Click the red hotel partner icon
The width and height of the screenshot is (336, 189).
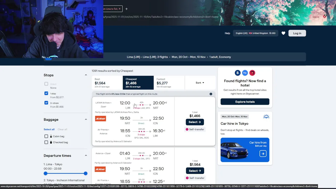point(252,73)
